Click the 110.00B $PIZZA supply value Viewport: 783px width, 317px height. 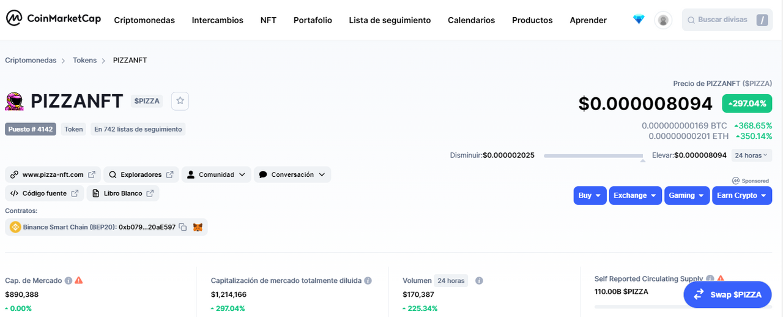coord(622,291)
